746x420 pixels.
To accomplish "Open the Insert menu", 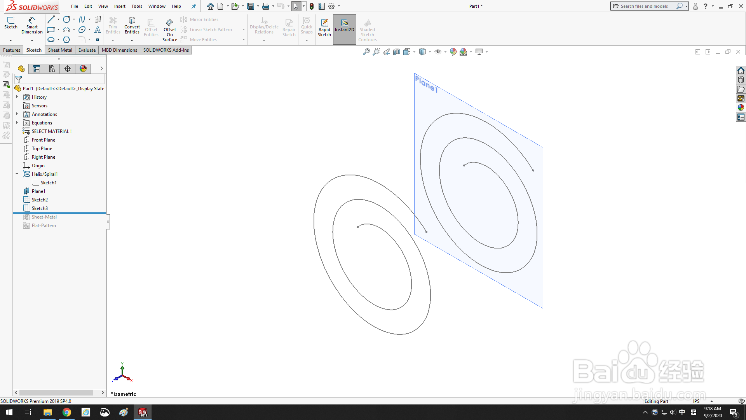I will click(x=120, y=6).
